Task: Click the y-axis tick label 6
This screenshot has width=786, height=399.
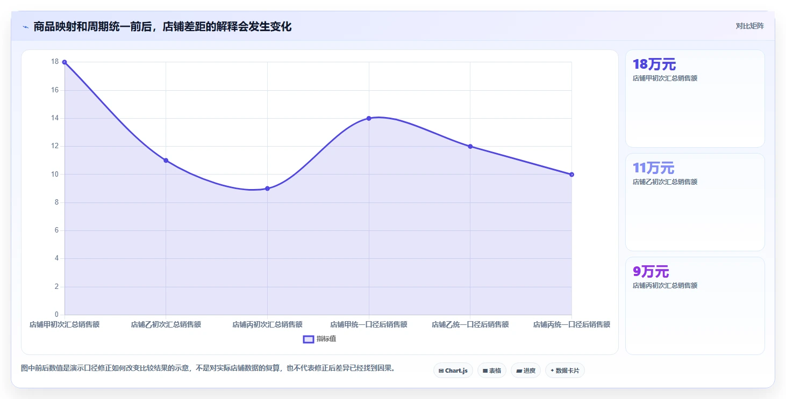Action: [x=56, y=230]
